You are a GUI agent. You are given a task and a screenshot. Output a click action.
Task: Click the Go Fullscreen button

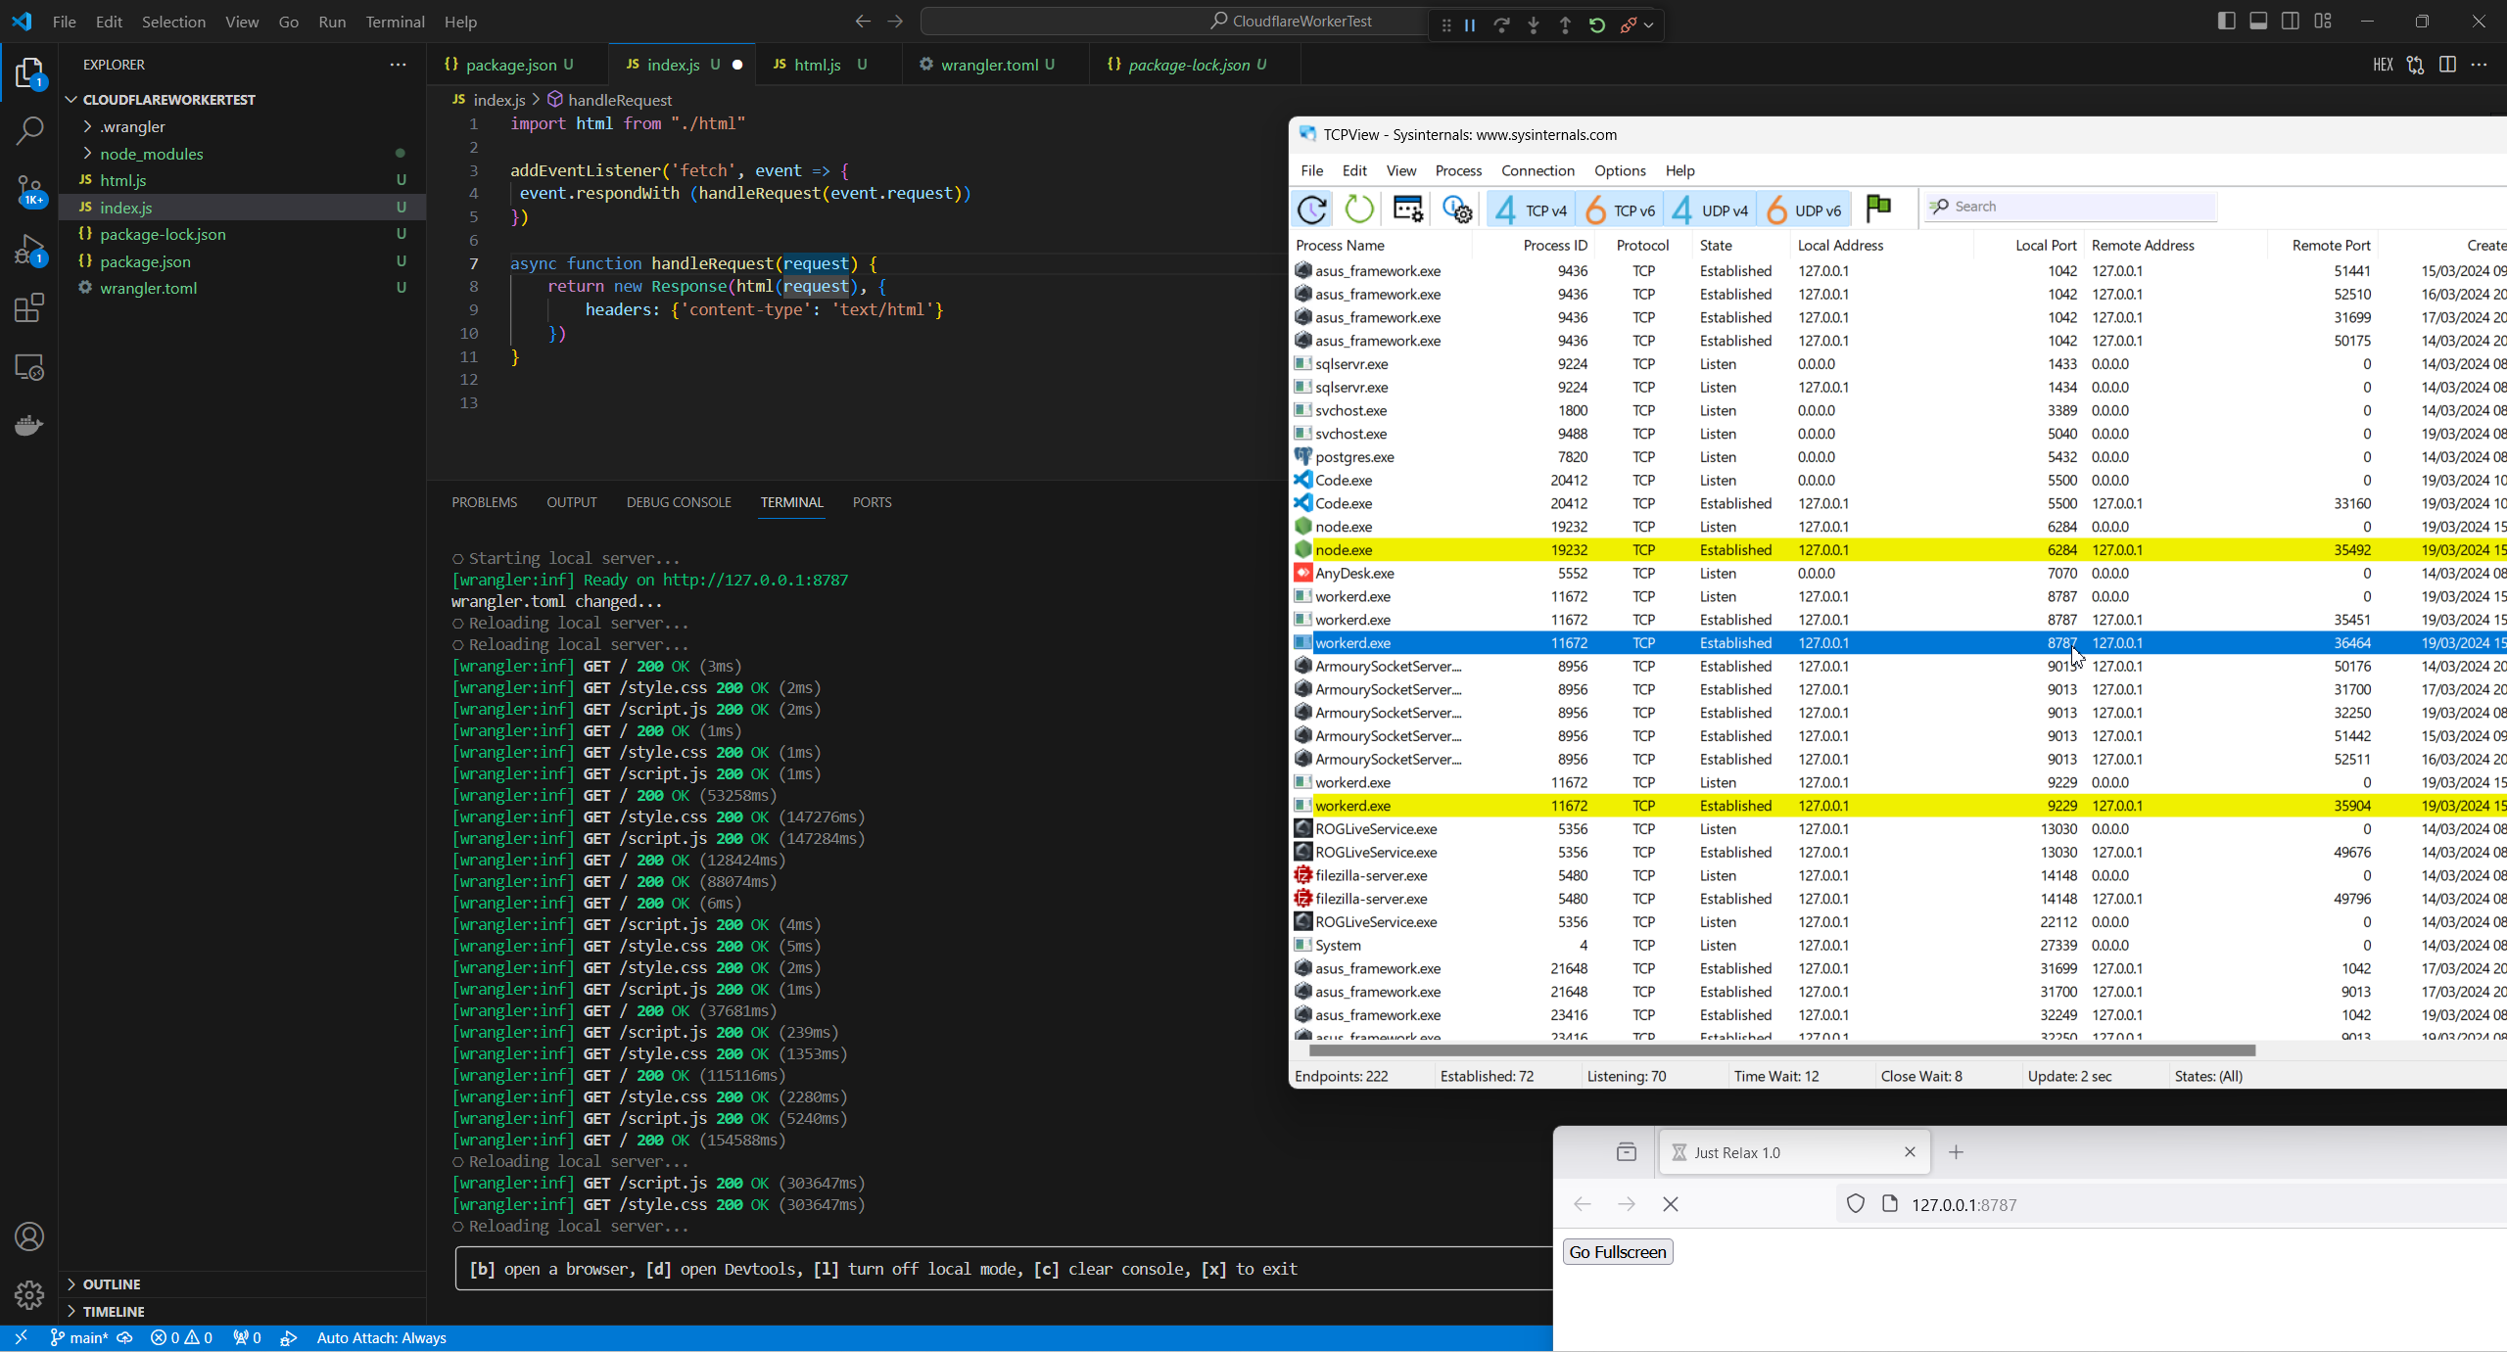(x=1617, y=1251)
